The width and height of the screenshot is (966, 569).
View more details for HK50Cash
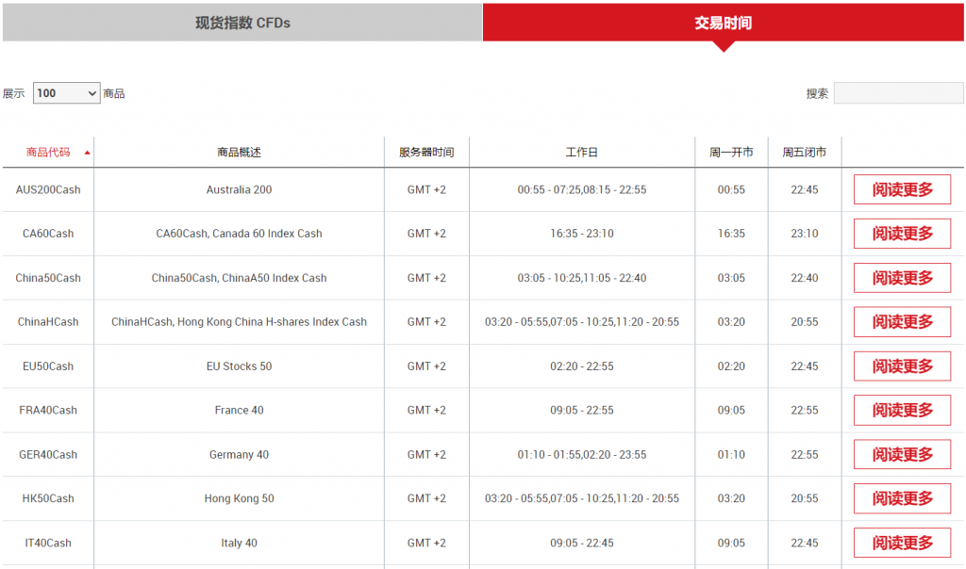902,498
